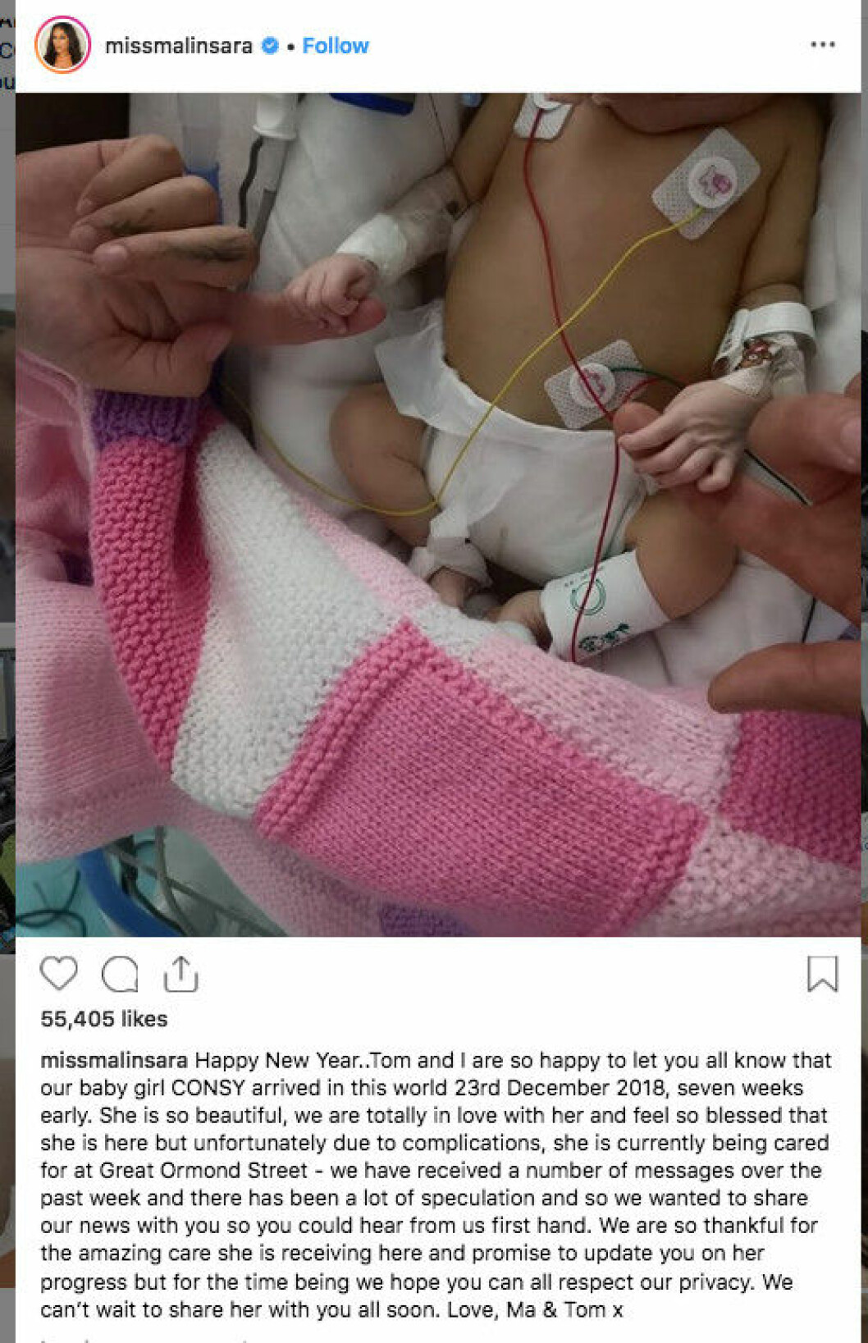Click the heart sticker electrode on baby's chest
The image size is (868, 1343).
click(708, 183)
